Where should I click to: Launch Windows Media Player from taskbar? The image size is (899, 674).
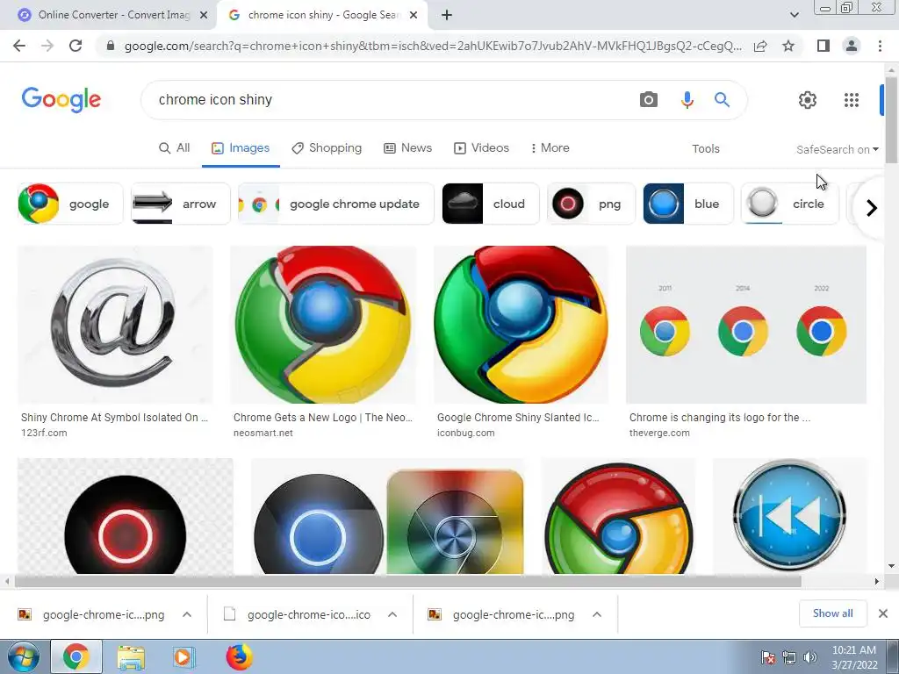click(x=183, y=657)
